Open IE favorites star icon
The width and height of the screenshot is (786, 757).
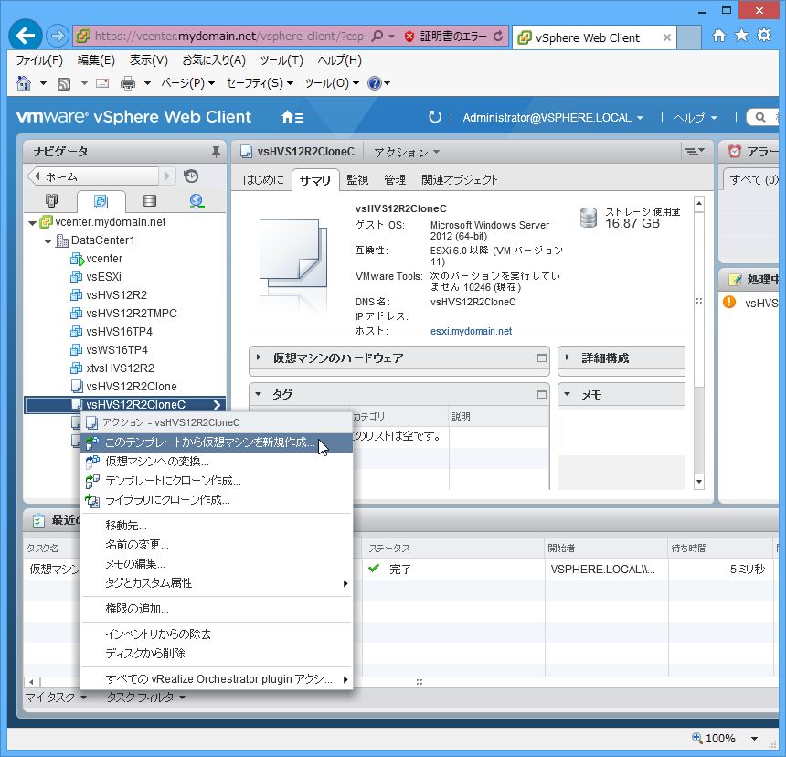[x=741, y=35]
